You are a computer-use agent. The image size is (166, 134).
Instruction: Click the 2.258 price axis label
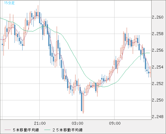coord(158,34)
